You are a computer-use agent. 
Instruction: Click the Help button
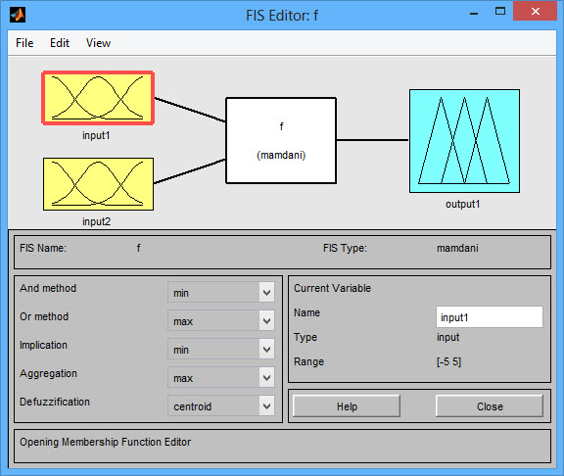pos(347,406)
